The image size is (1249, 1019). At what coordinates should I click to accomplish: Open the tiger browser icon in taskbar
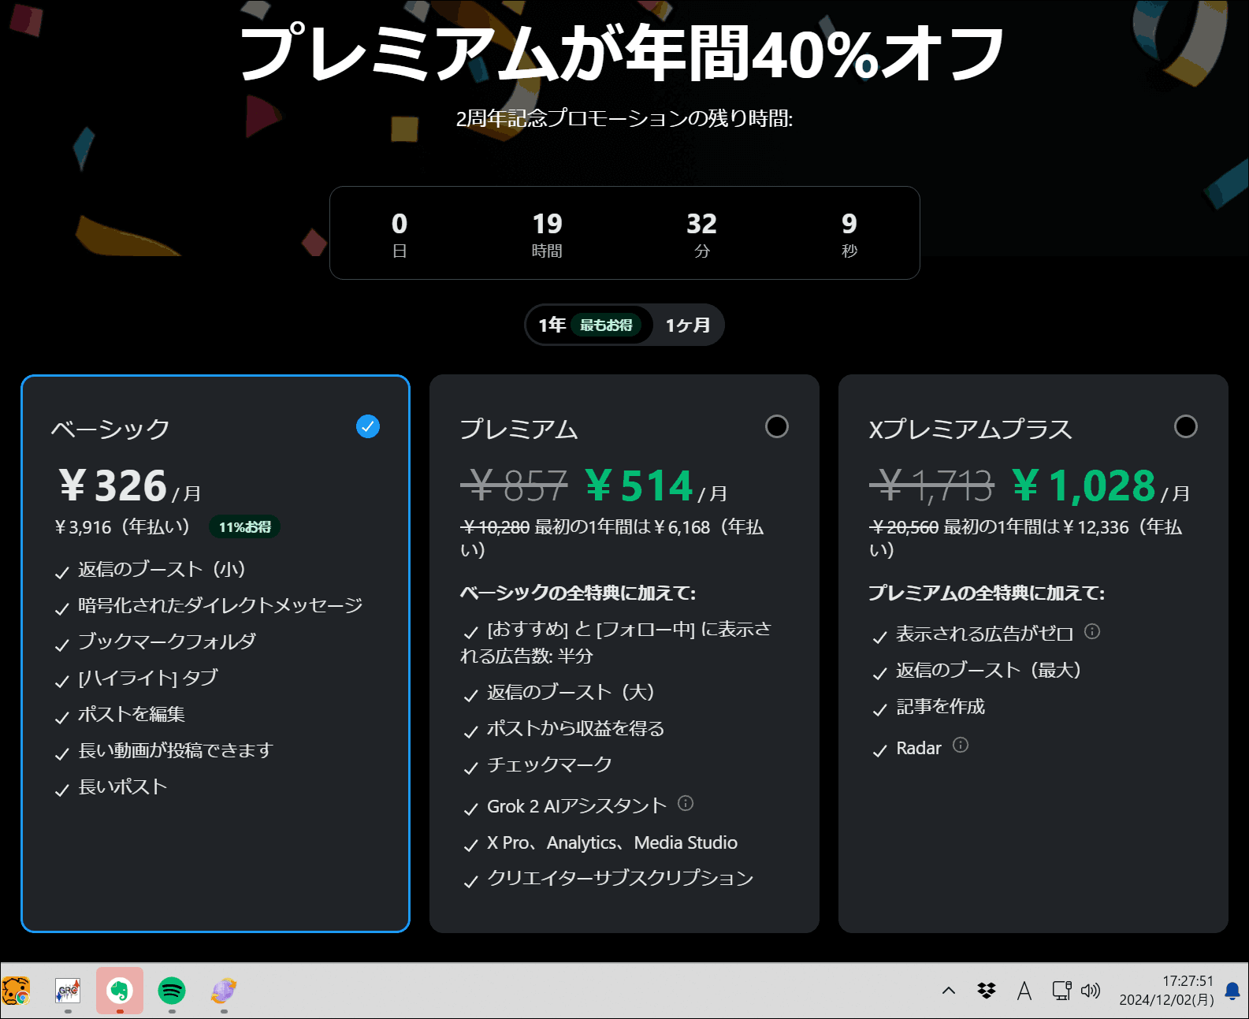point(16,991)
